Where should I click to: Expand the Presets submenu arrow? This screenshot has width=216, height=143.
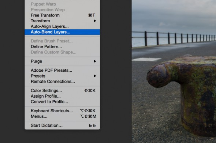95,76
